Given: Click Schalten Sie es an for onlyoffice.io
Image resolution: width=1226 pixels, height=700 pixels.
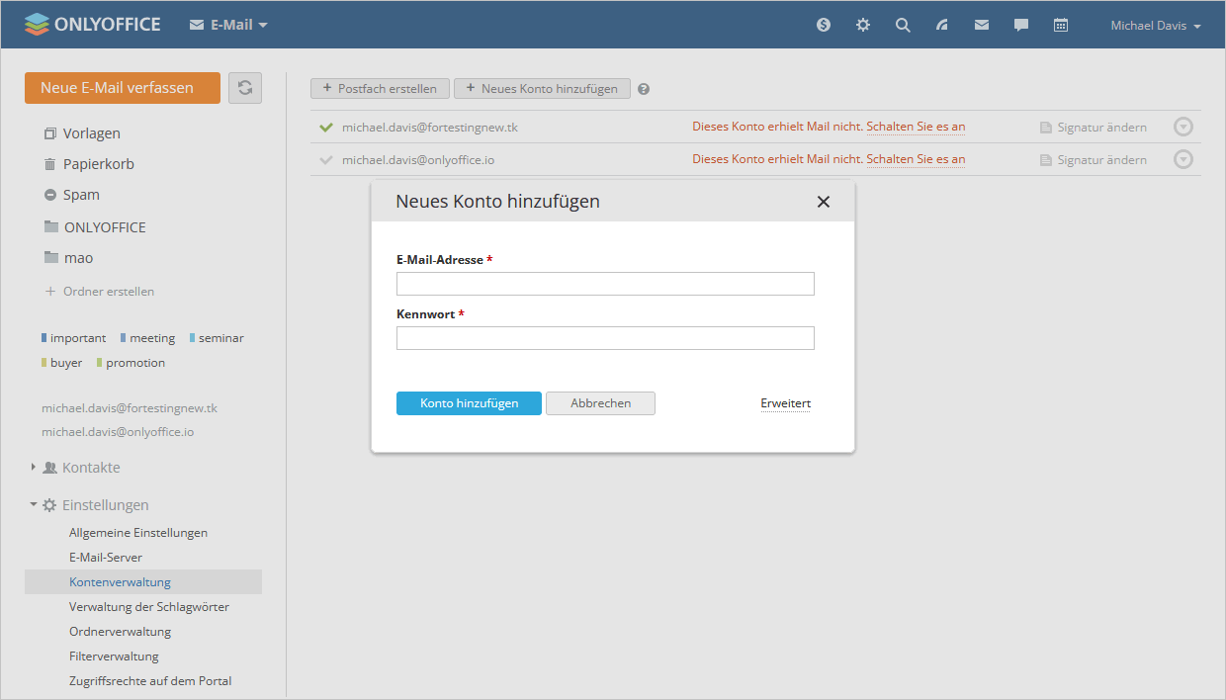Looking at the screenshot, I should [x=916, y=159].
